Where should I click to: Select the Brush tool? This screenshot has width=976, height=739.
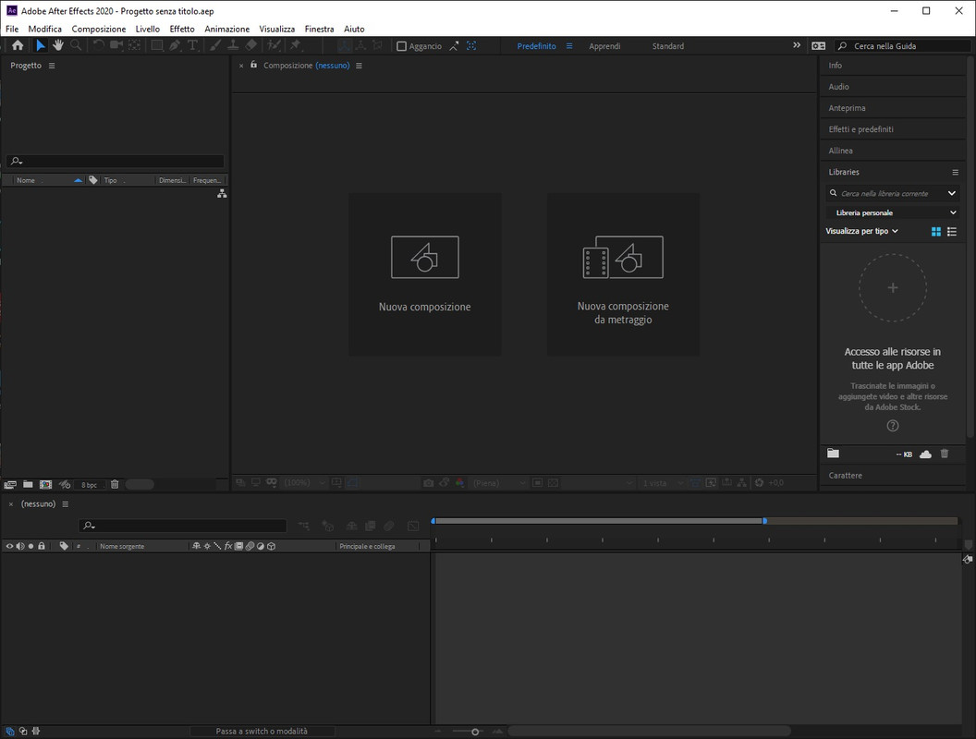[x=214, y=45]
